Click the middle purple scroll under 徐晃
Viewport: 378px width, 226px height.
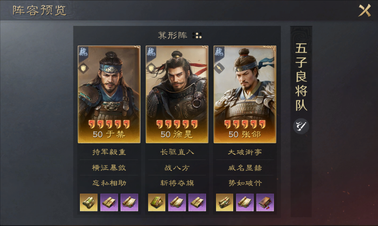tap(177, 202)
